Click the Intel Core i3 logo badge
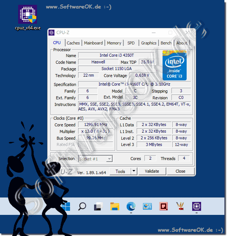The image size is (227, 236). click(174, 65)
